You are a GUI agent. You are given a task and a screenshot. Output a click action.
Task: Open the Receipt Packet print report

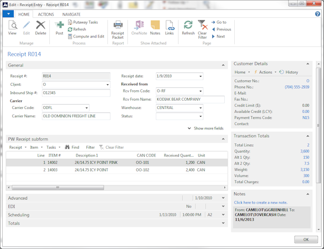[117, 30]
